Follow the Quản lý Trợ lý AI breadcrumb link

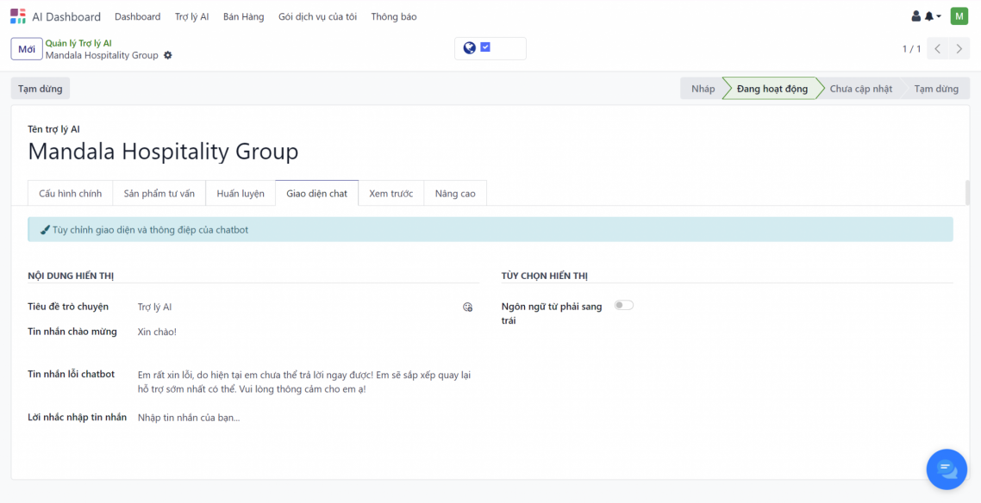(78, 43)
